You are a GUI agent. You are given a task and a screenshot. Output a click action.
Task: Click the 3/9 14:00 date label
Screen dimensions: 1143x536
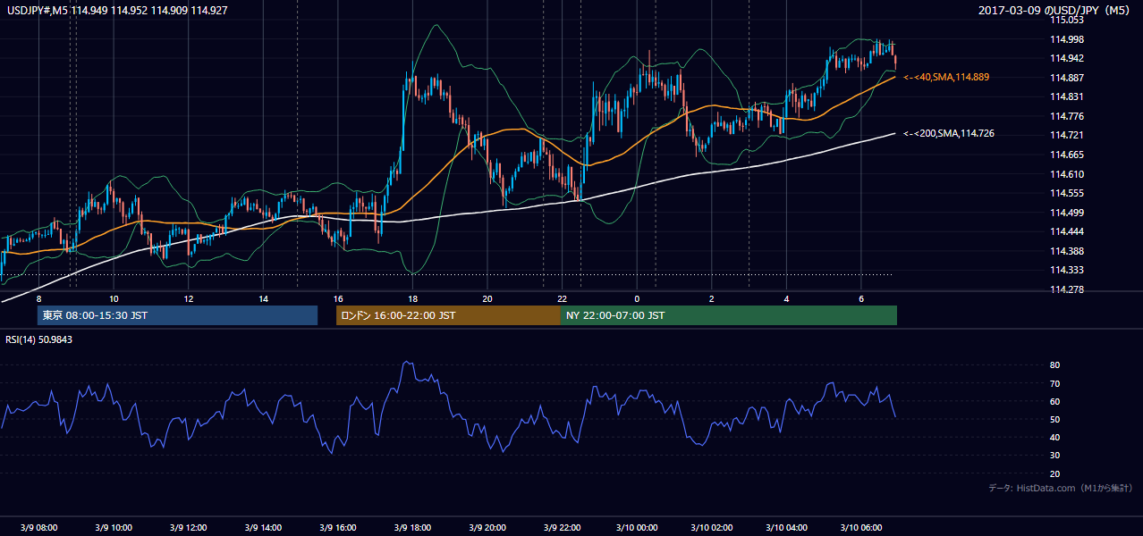click(x=262, y=527)
